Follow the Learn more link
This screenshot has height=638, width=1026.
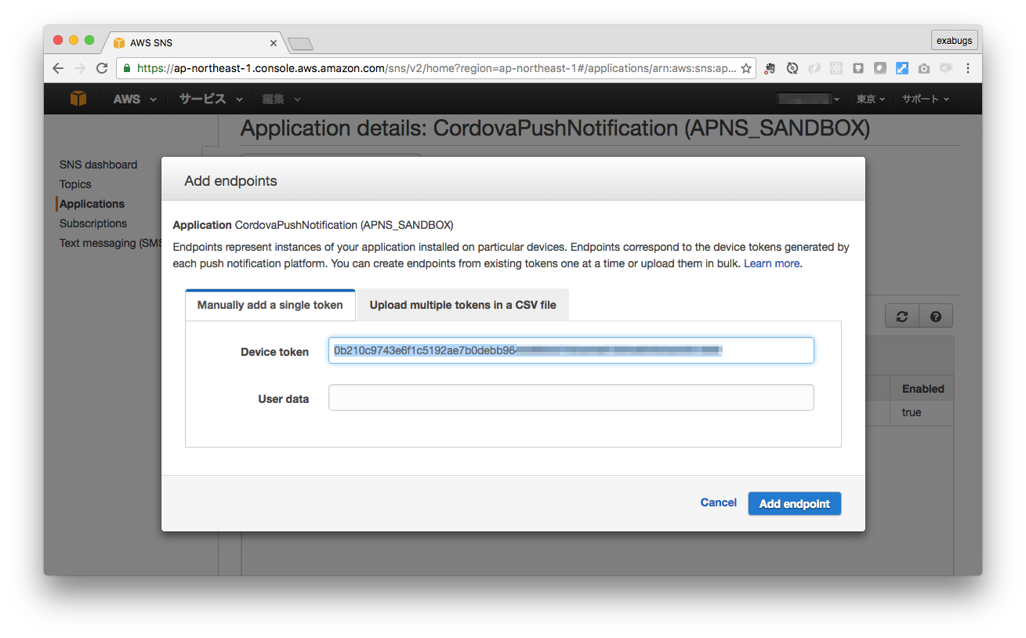(x=771, y=263)
